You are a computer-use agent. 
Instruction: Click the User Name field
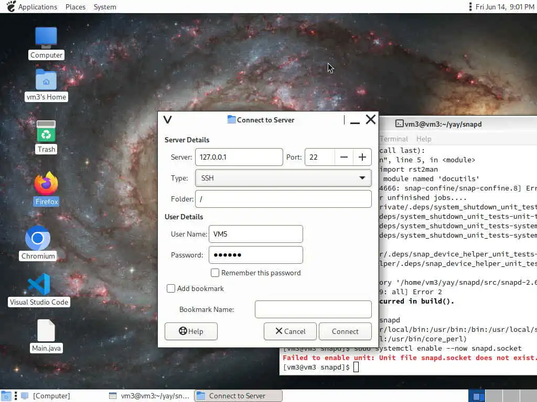256,234
